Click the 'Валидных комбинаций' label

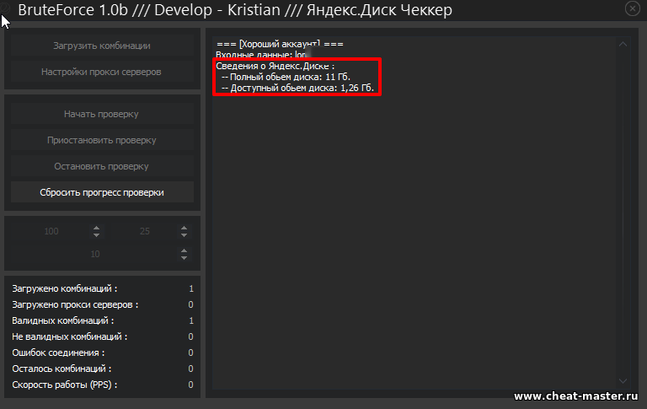click(62, 320)
